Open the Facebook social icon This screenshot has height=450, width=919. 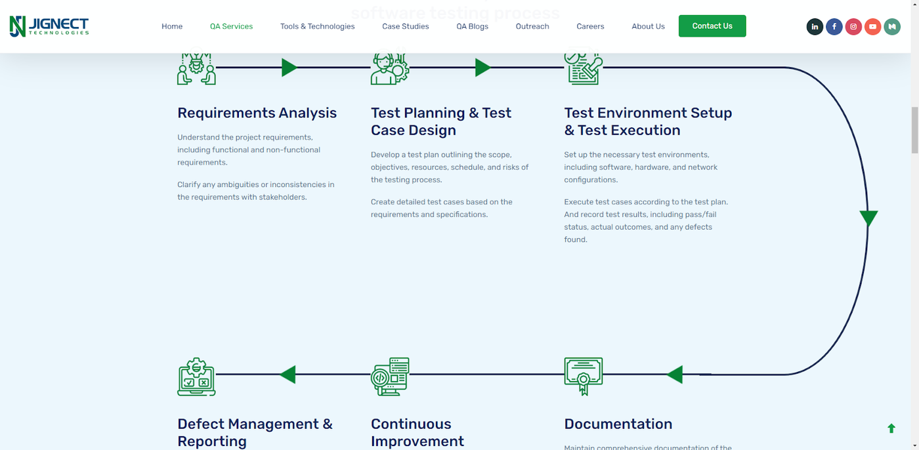834,27
